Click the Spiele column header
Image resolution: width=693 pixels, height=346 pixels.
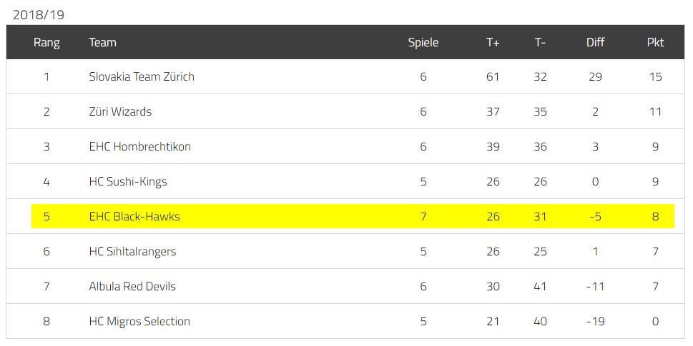[x=423, y=42]
